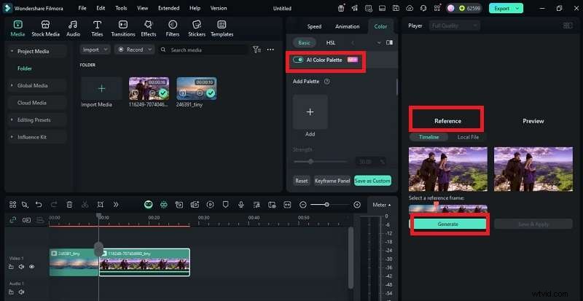583x301 pixels.
Task: Click the Generate button
Action: (447, 224)
